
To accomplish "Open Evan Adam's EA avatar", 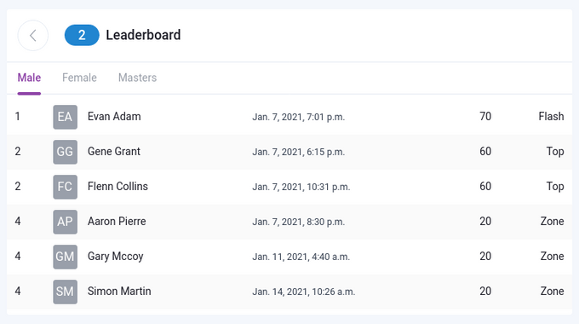I will click(x=65, y=117).
